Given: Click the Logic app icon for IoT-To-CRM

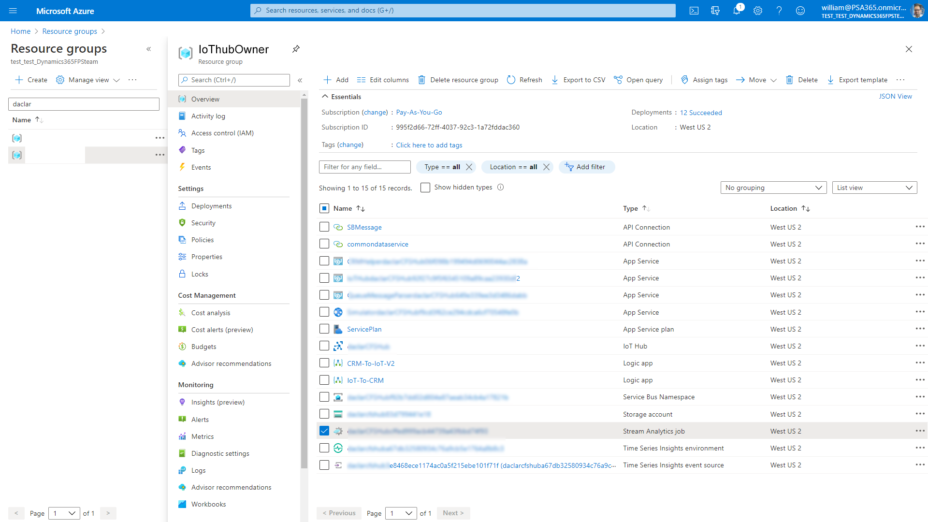Looking at the screenshot, I should tap(338, 380).
